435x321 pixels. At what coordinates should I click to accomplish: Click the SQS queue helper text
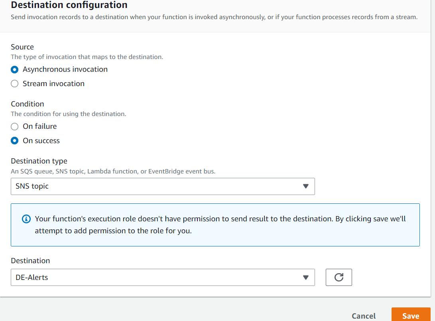coord(113,171)
